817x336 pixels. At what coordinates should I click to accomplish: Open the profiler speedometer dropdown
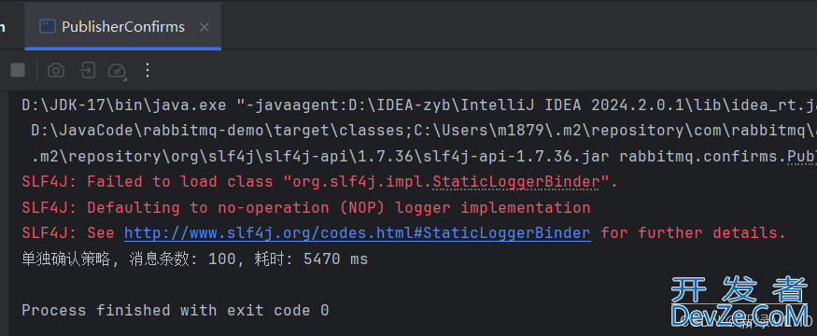click(118, 71)
